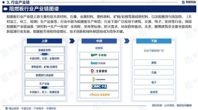Click the heading 3. 行业产业链
The height and width of the screenshot is (110, 198).
click(18, 2)
